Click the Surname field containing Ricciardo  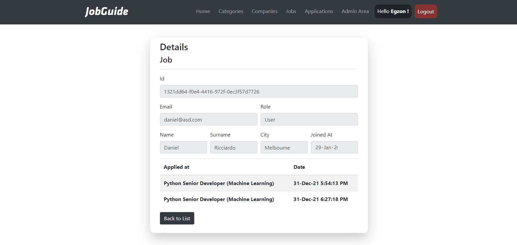[233, 148]
